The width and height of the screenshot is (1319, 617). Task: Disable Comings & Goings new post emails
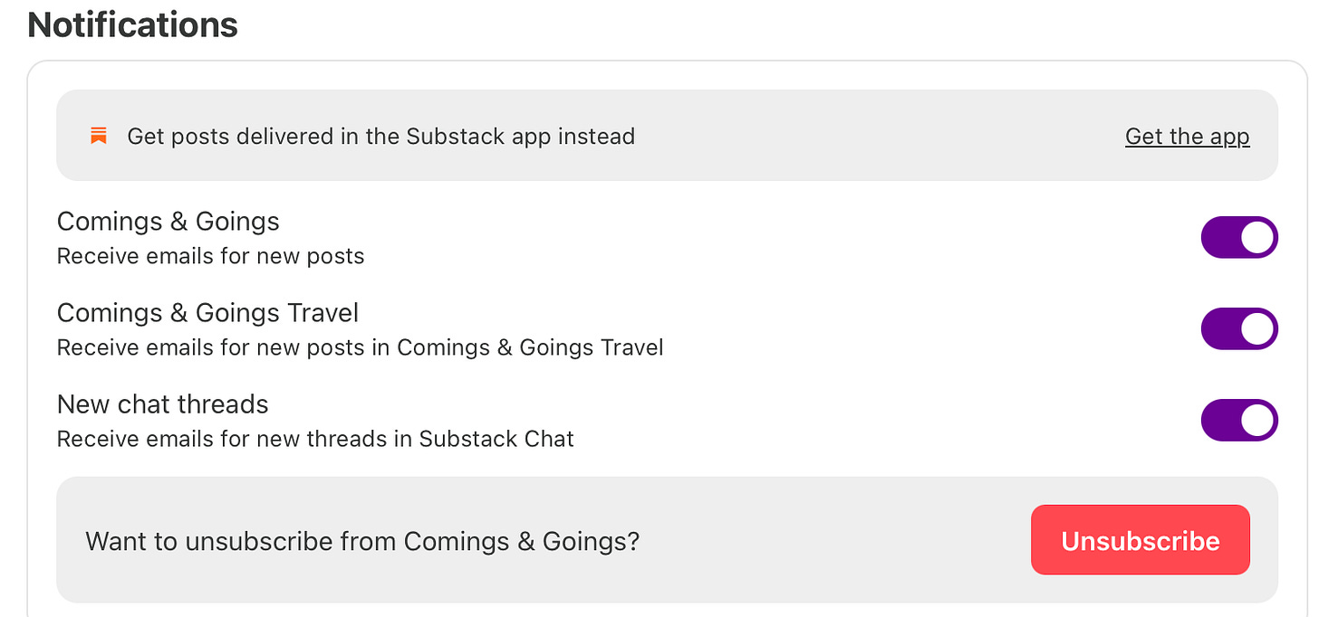tap(1238, 237)
